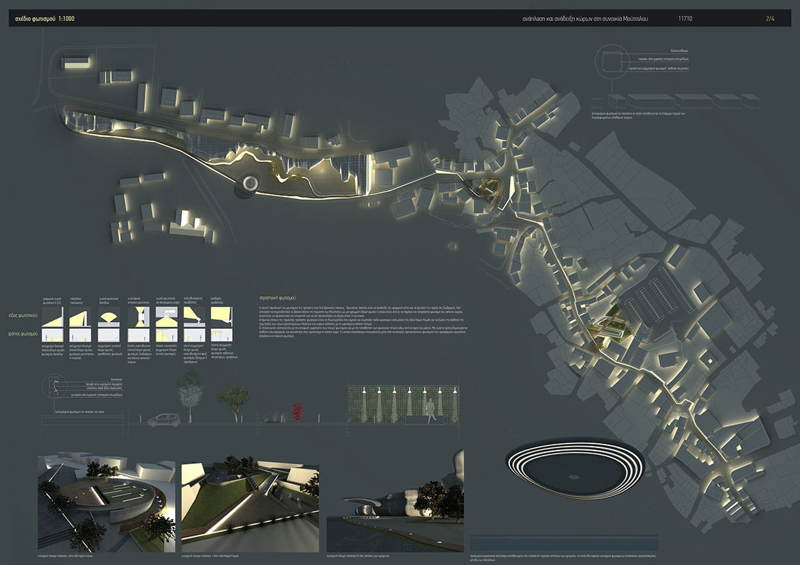800x565 pixels.
Task: Switch to sheet 2/4 indicator
Action: point(769,19)
